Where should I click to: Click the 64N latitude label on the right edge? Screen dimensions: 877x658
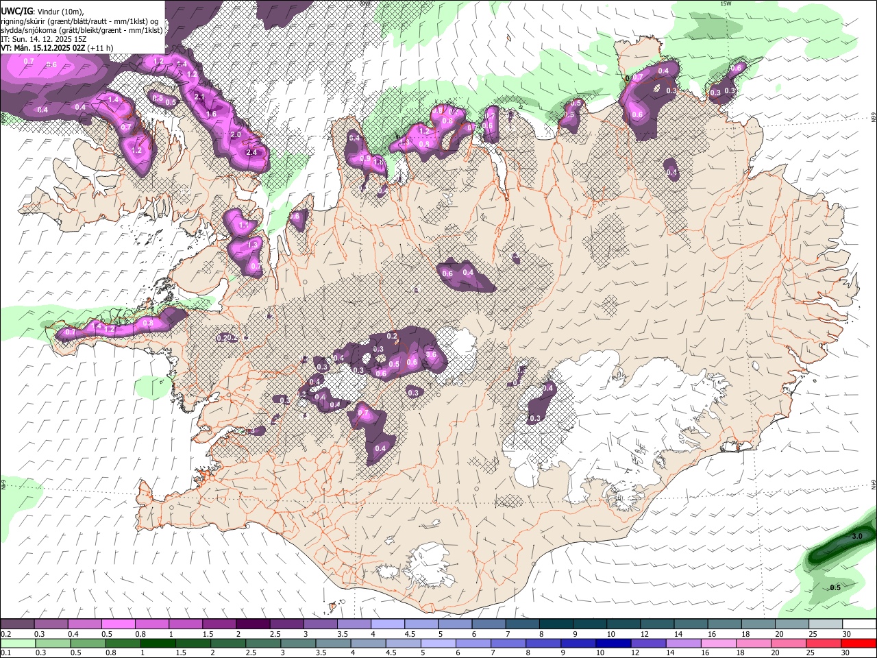pyautogui.click(x=874, y=484)
